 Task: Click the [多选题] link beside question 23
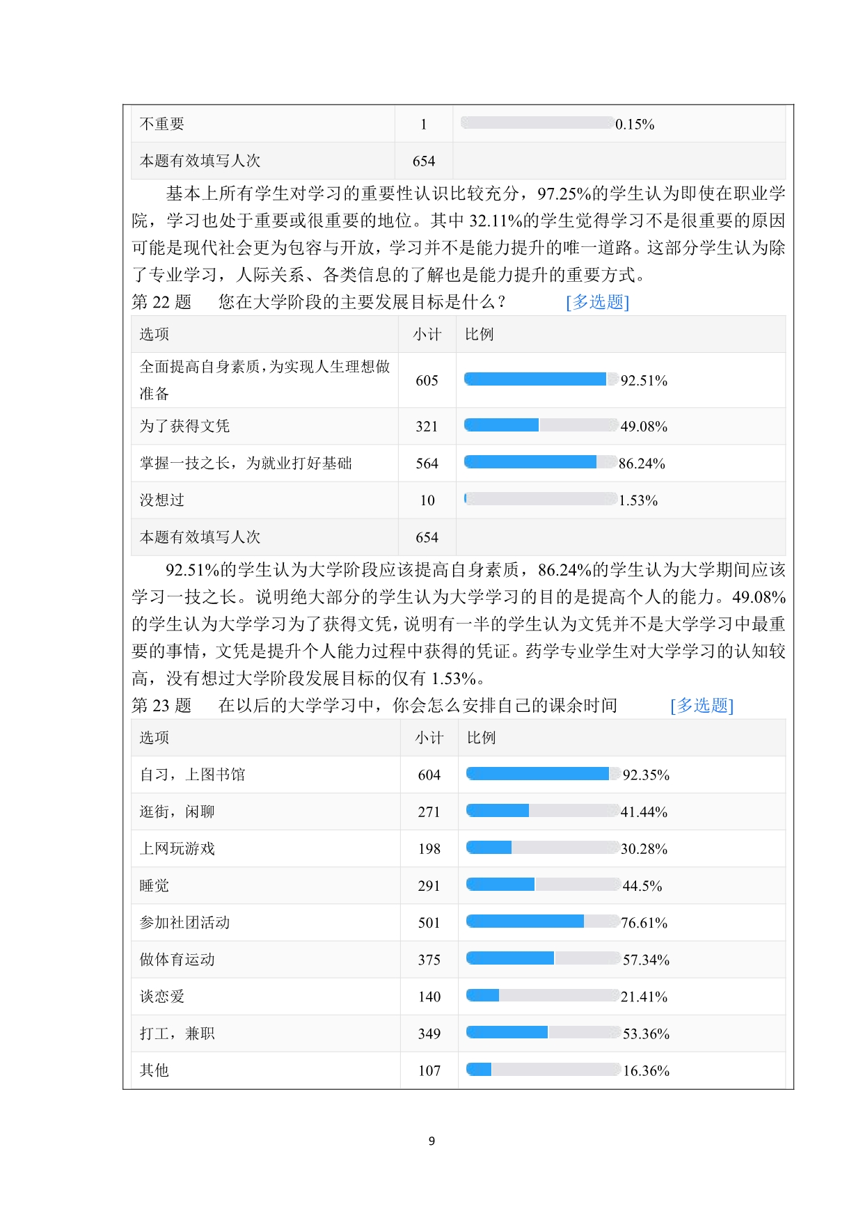coord(702,706)
